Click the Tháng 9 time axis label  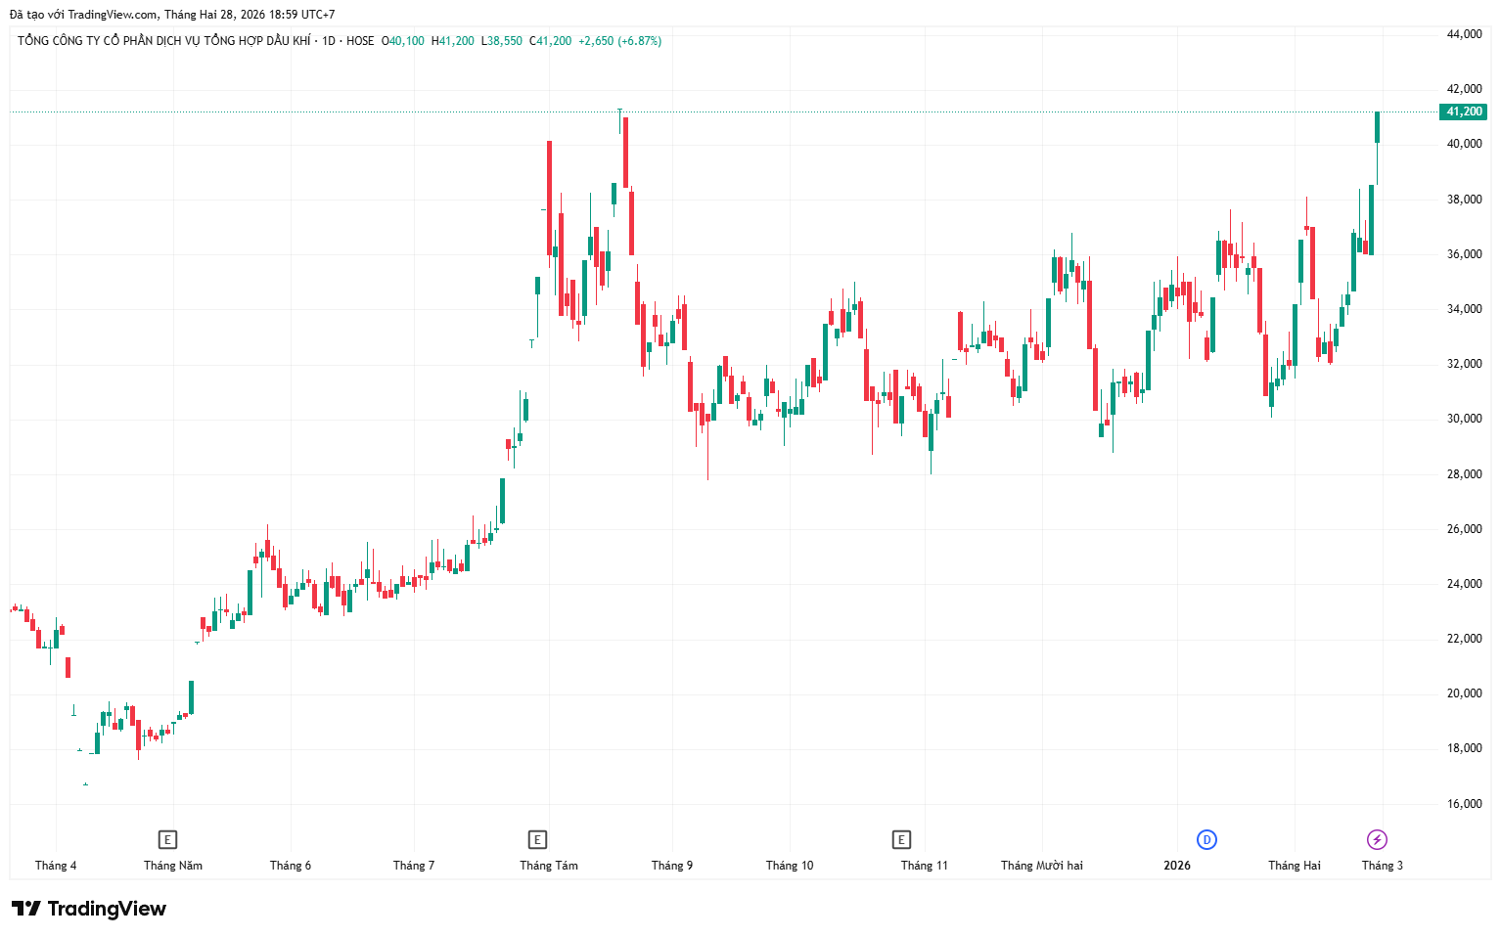point(672,866)
